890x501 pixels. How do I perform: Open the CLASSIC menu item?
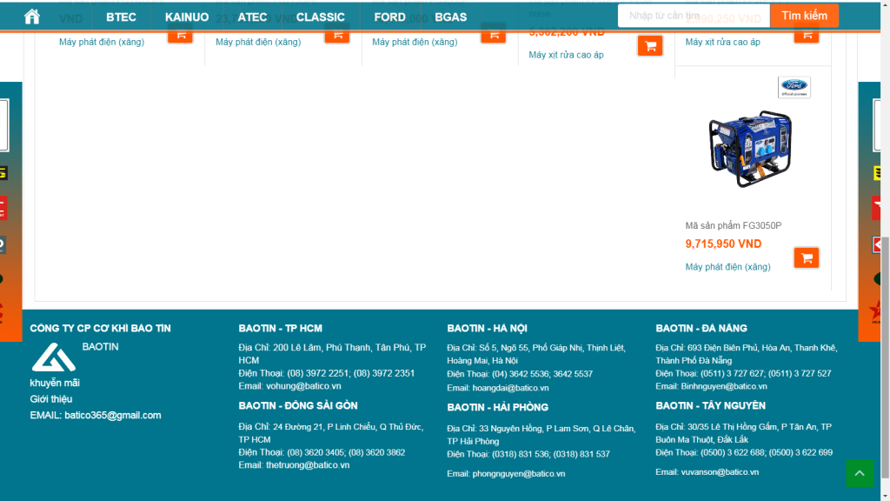point(320,17)
